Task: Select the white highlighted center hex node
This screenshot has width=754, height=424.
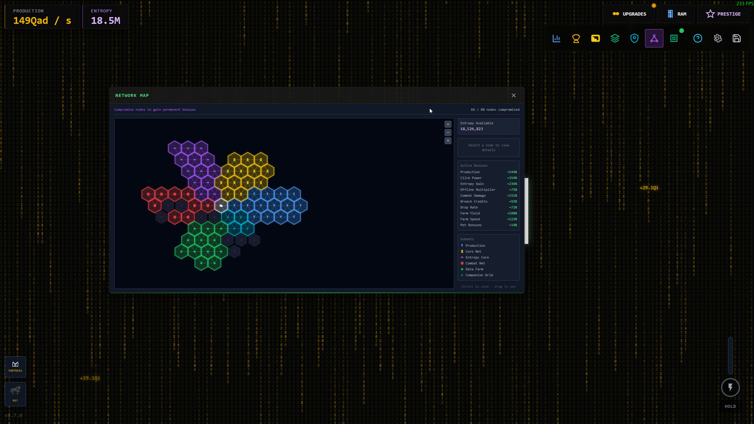Action: [221, 205]
